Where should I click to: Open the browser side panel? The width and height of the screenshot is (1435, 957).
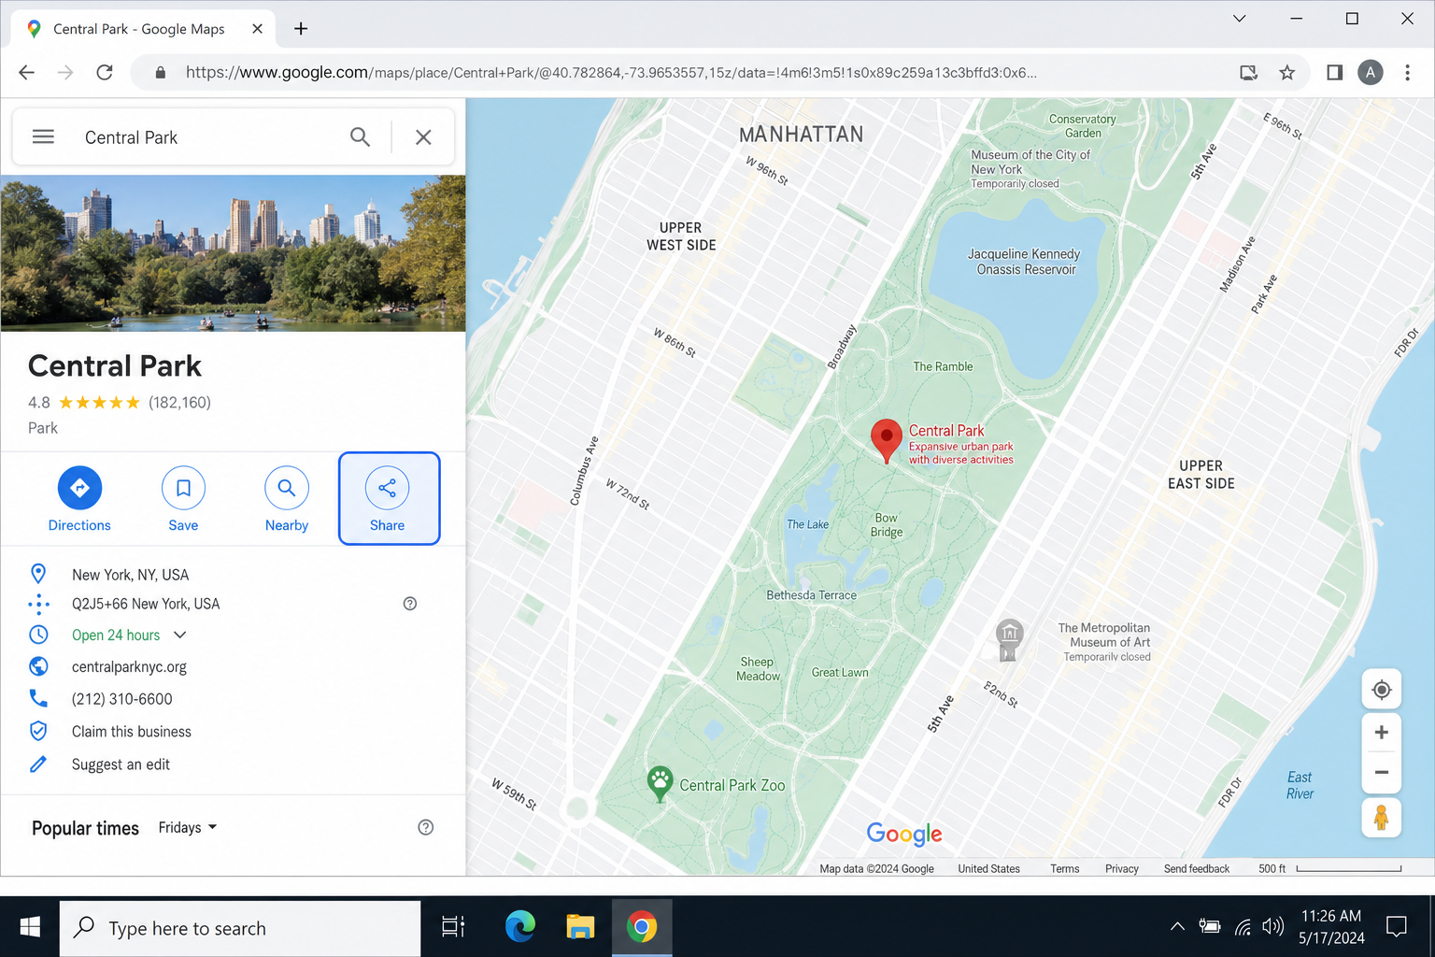[1335, 72]
